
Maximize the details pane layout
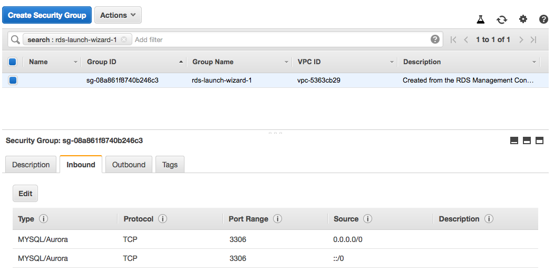pos(539,140)
